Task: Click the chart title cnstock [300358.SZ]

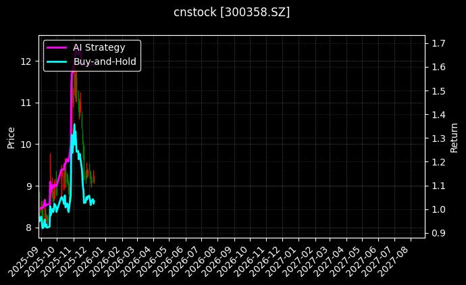Action: pyautogui.click(x=232, y=12)
